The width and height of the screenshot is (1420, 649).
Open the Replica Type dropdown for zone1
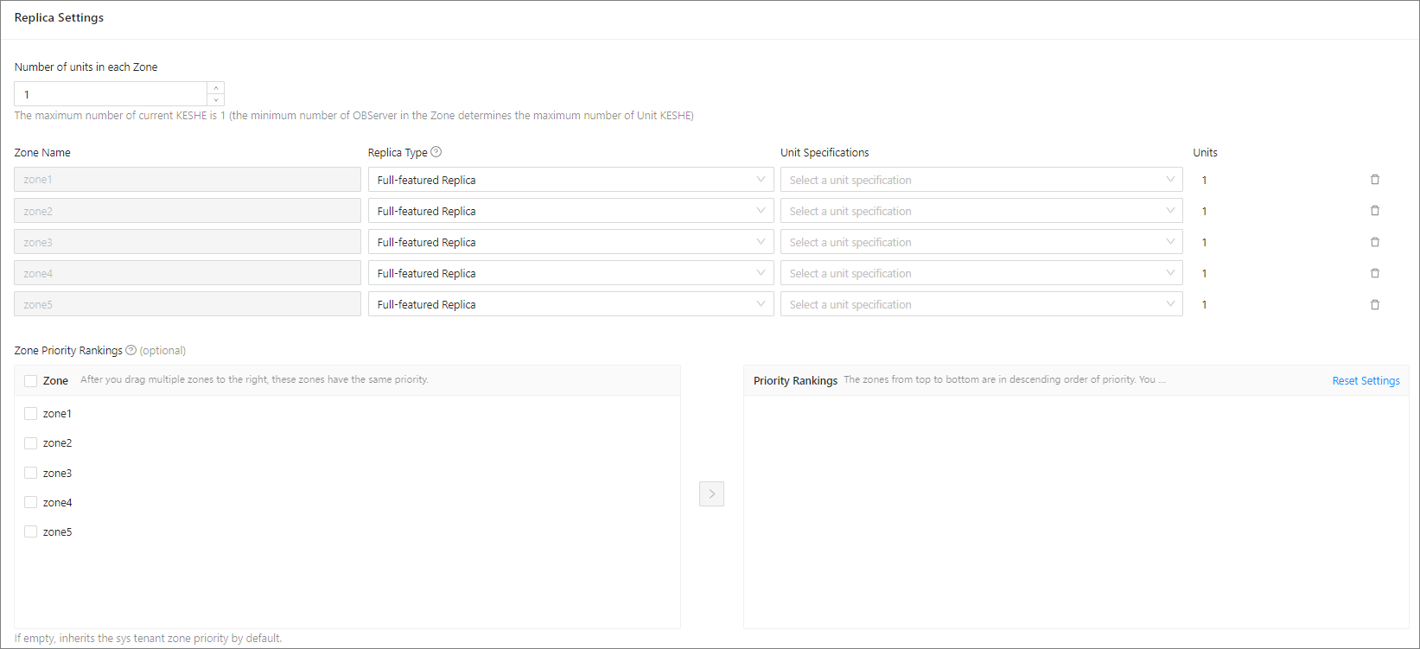pos(570,180)
